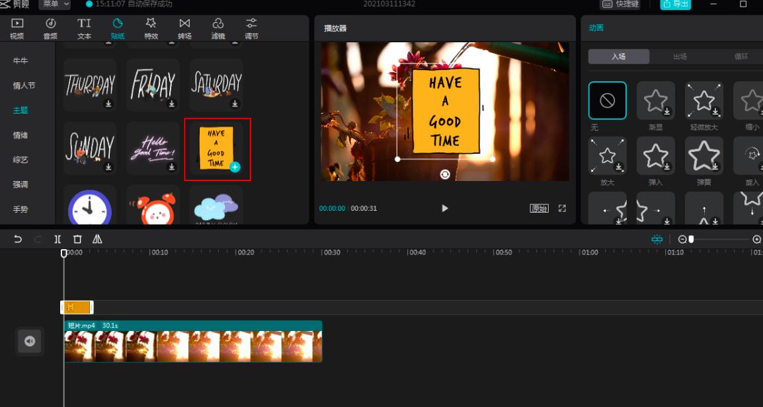Click the undo arrow in timeline toolbar
The height and width of the screenshot is (407, 763).
click(x=18, y=239)
